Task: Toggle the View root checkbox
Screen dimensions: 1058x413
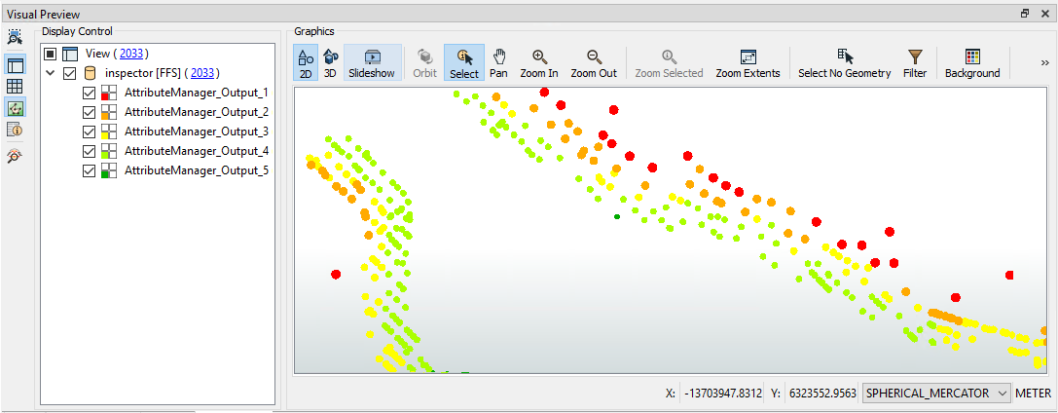Action: [x=51, y=54]
